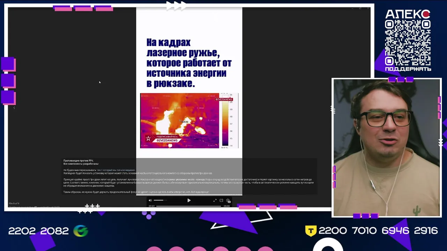Viewport: 447px width, 251px height.
Task: Open the playback speed and quality settings
Action: pyautogui.click(x=228, y=200)
